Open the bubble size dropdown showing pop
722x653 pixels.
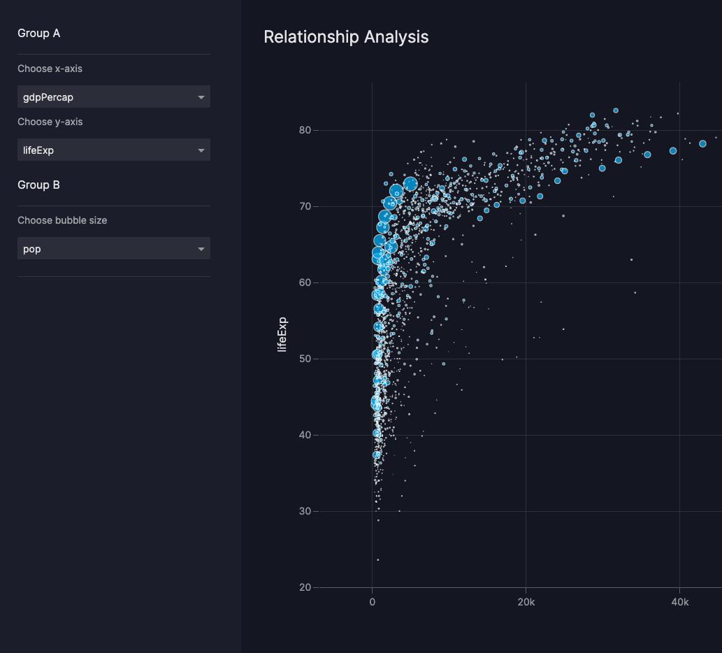coord(113,248)
